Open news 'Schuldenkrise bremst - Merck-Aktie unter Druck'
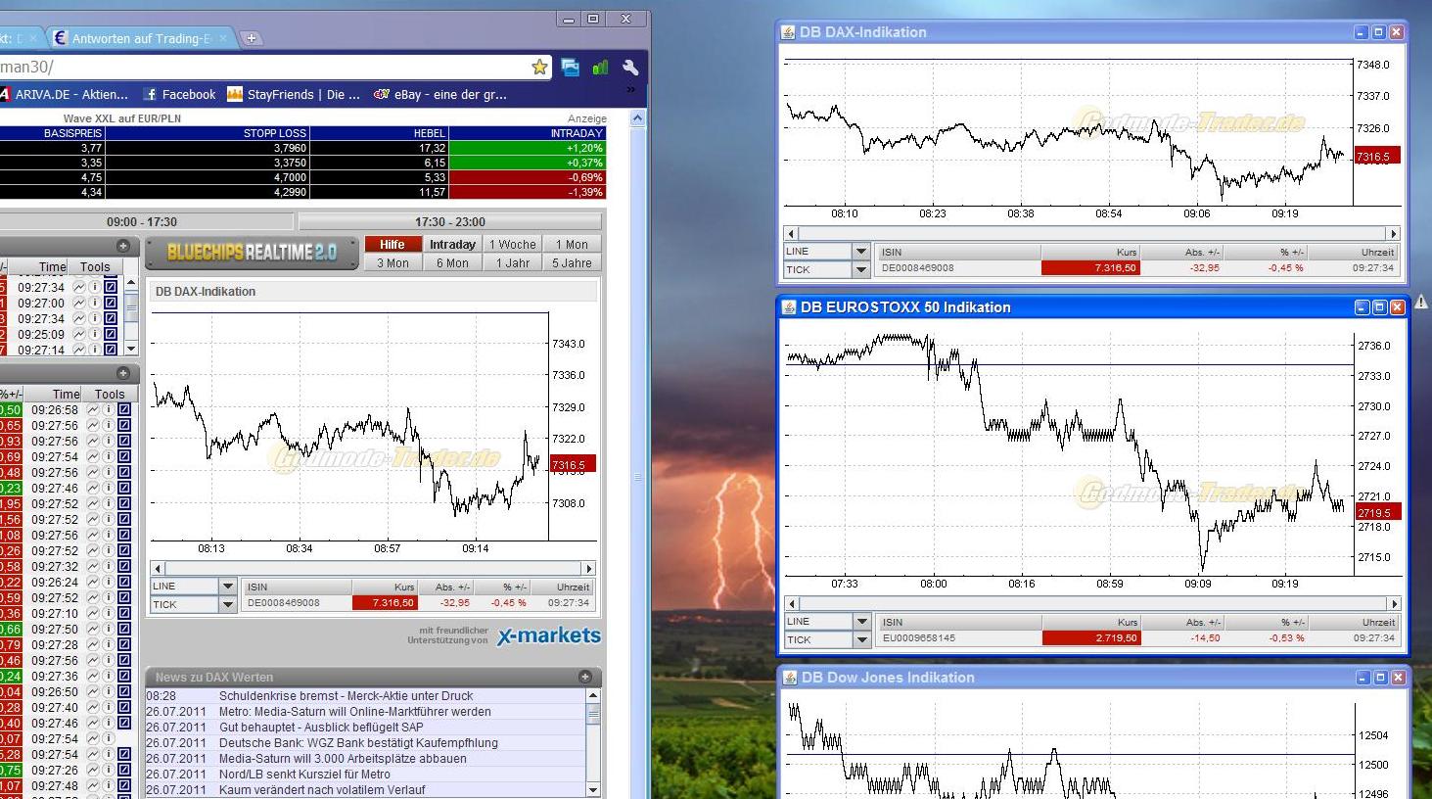The width and height of the screenshot is (1432, 799). (x=346, y=696)
